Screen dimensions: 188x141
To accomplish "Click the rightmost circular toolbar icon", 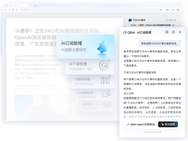I will [178, 10].
